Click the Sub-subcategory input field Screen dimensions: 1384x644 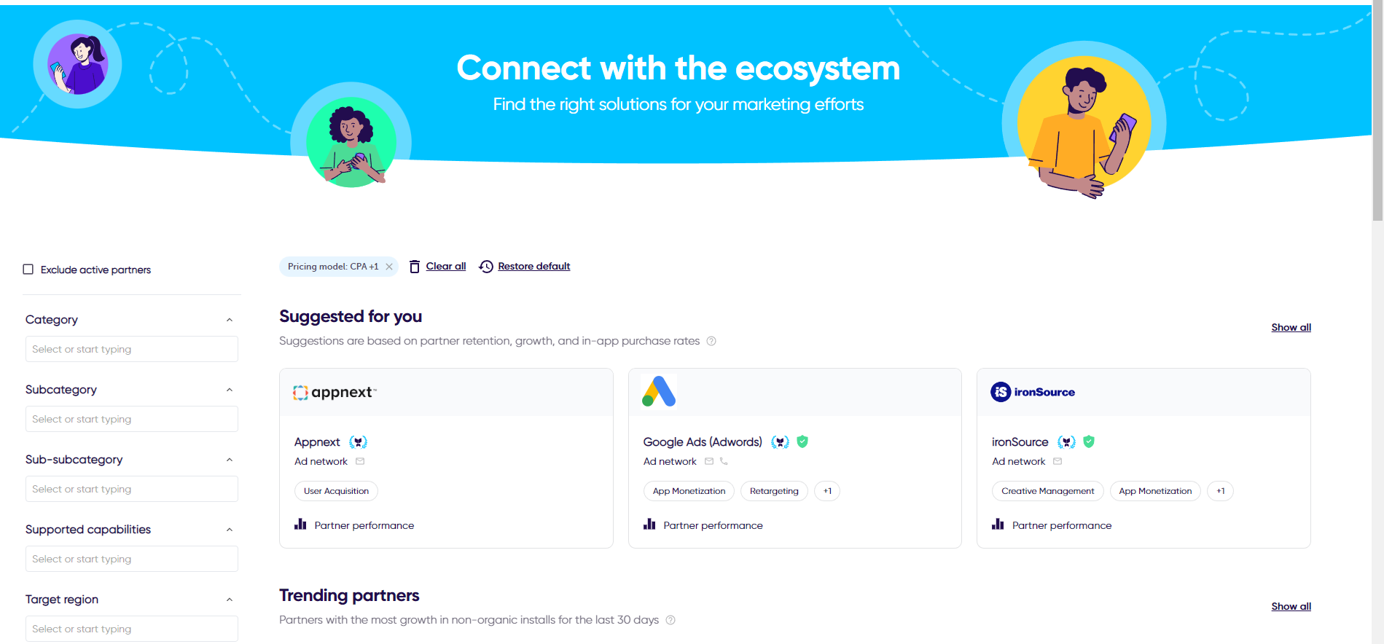pyautogui.click(x=132, y=489)
